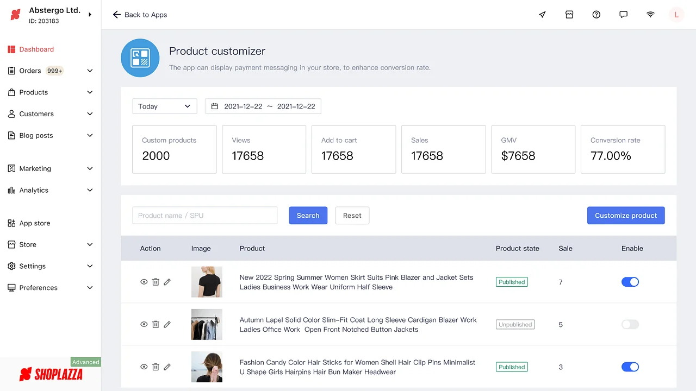Image resolution: width=696 pixels, height=391 pixels.
Task: Enable the Autumn Lapel Coat toggle
Action: 630,324
